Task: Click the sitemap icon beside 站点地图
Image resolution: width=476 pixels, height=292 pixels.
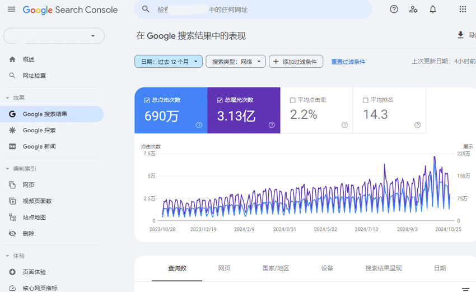Action: point(12,217)
